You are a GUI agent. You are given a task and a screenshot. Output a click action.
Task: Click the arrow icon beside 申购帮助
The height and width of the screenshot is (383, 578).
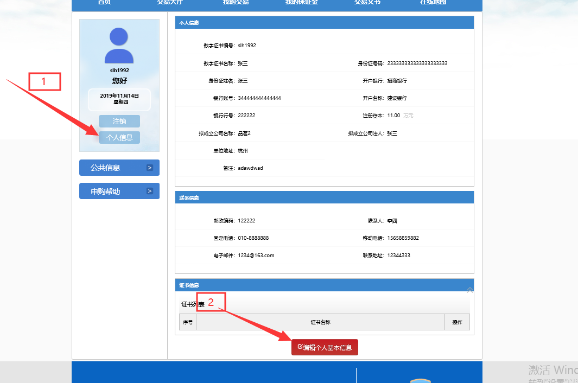(x=150, y=191)
